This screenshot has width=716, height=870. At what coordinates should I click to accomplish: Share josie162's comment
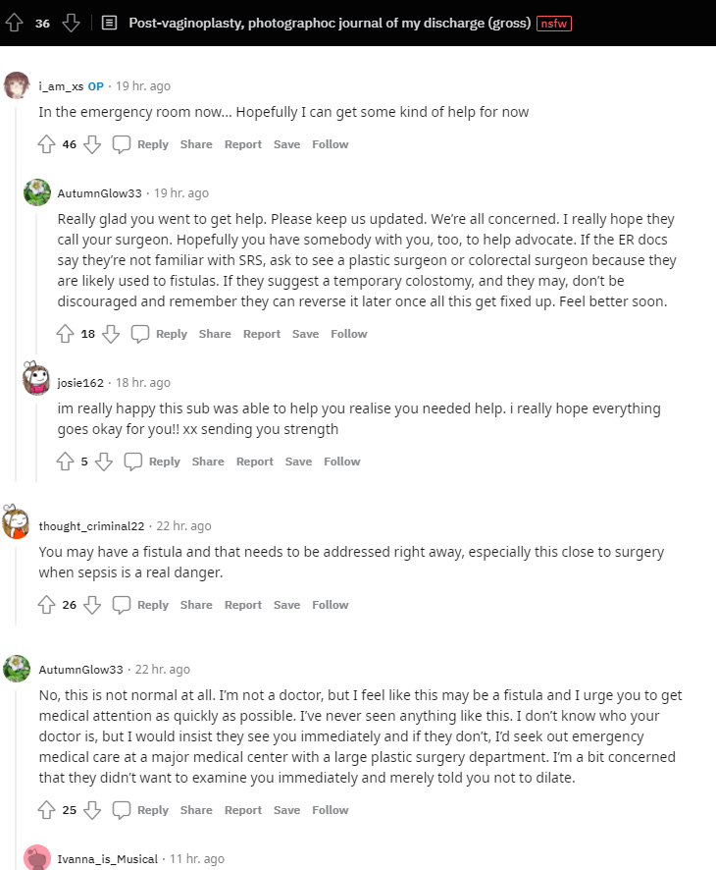[208, 462]
